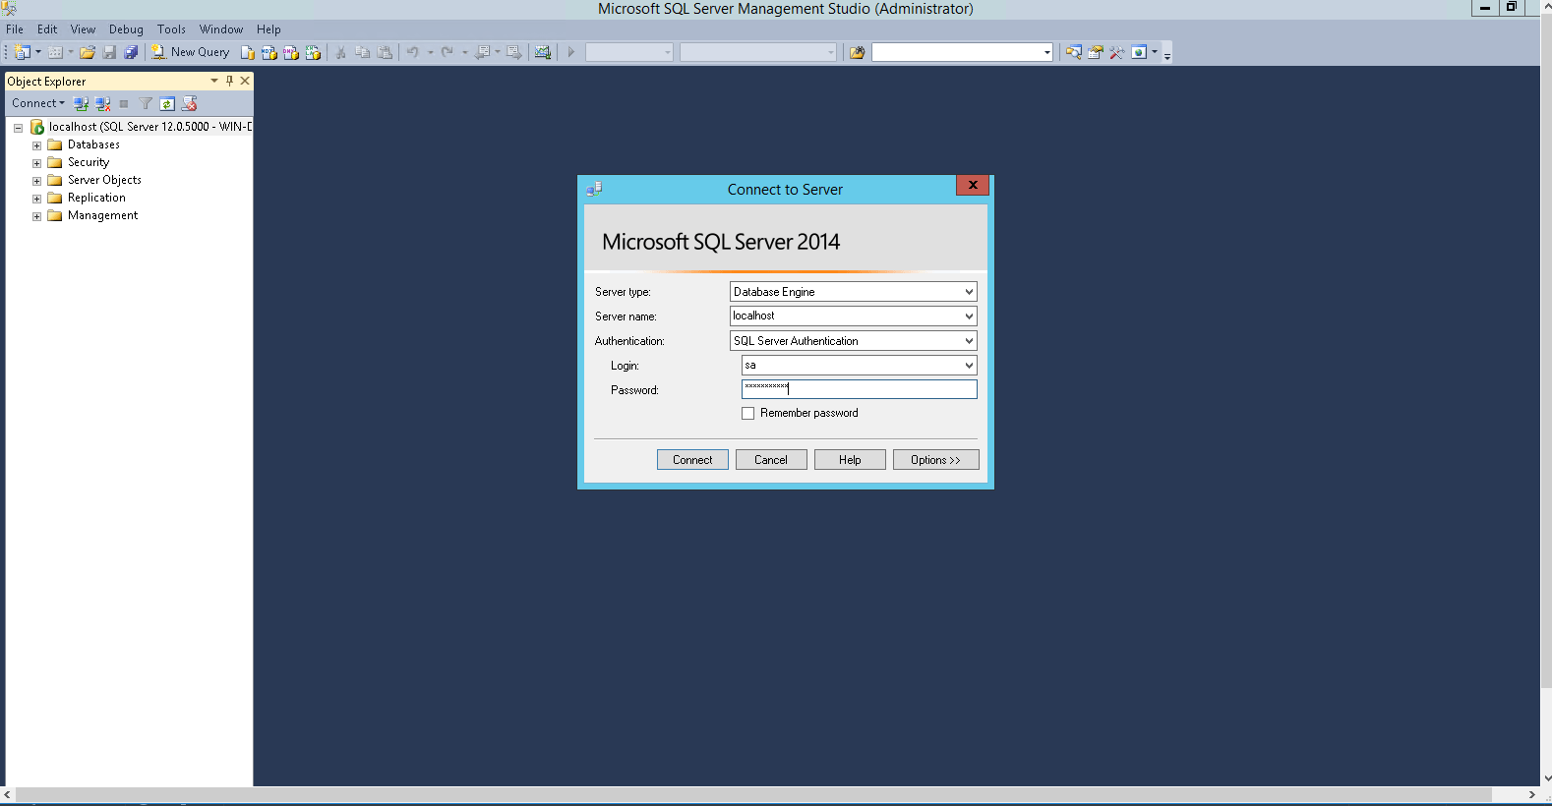
Task: Click the web browser globe icon
Action: [x=1139, y=52]
